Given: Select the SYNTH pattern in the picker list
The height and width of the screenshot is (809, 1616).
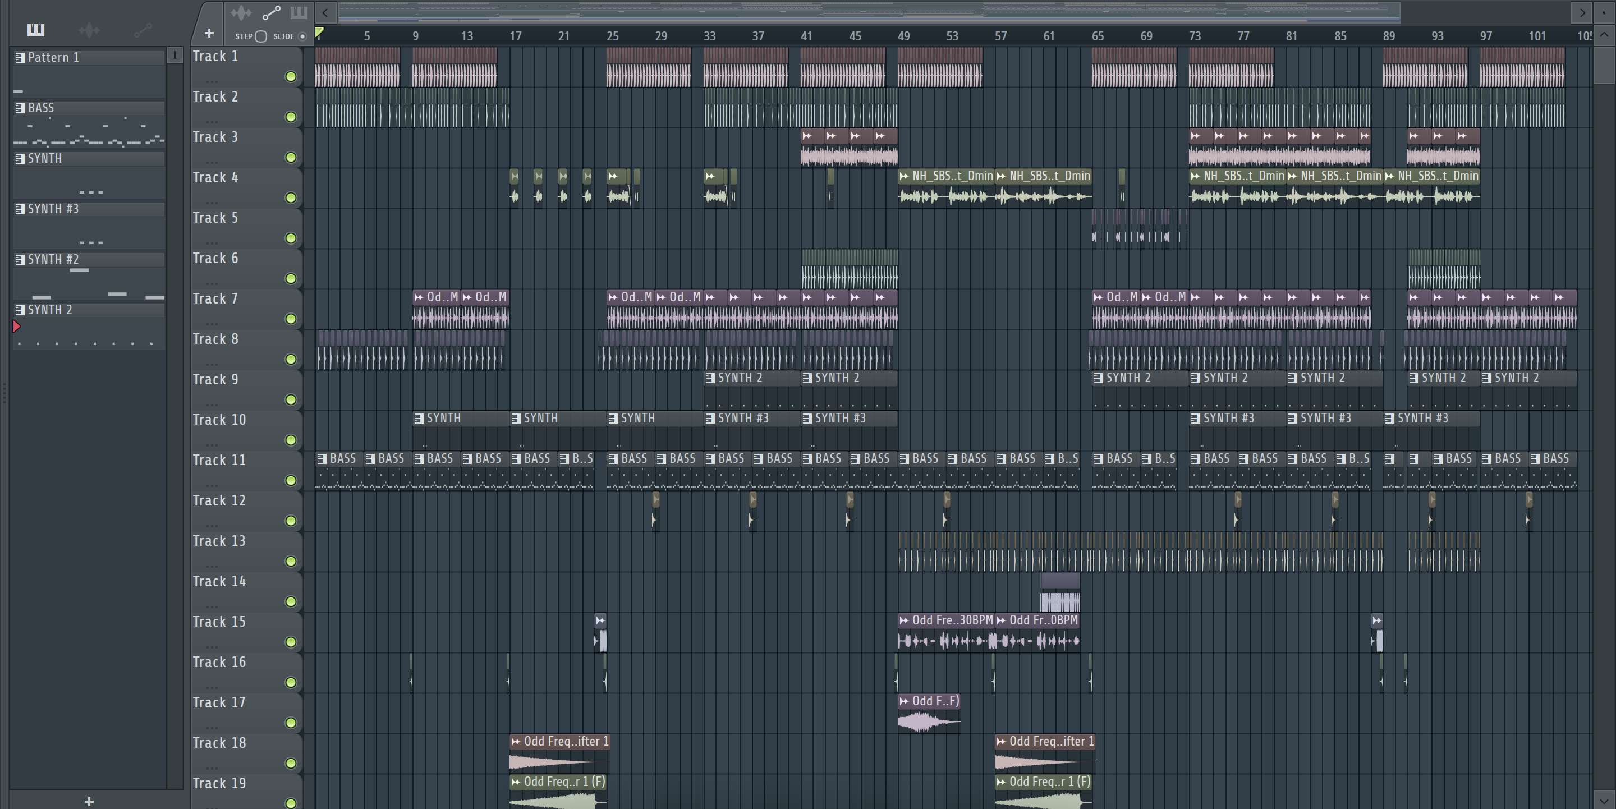Looking at the screenshot, I should [x=89, y=158].
